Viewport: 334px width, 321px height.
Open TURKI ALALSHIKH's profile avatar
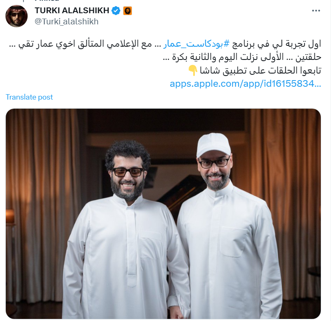pos(17,16)
